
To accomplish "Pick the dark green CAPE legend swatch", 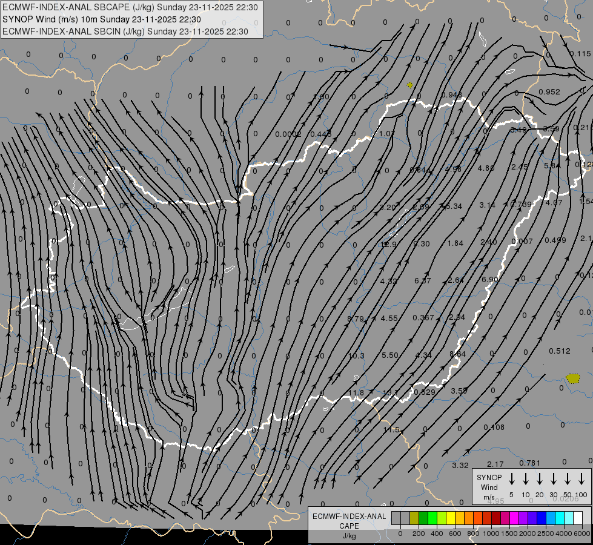I will coord(423,518).
